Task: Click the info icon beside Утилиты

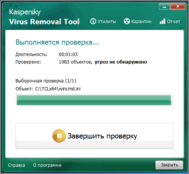Action: pos(93,21)
